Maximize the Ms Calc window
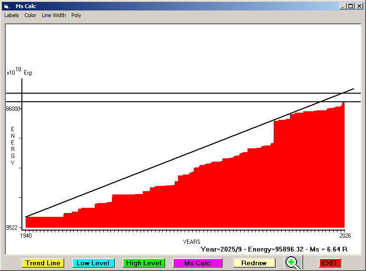This screenshot has width=366, height=271. (x=350, y=6)
